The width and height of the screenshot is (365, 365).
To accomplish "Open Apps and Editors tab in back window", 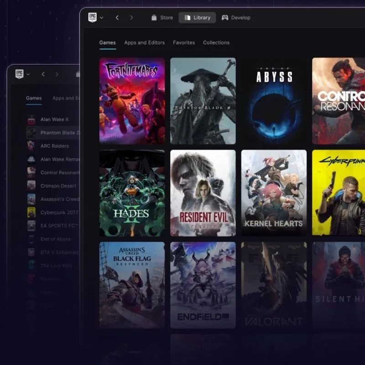I will pos(66,98).
